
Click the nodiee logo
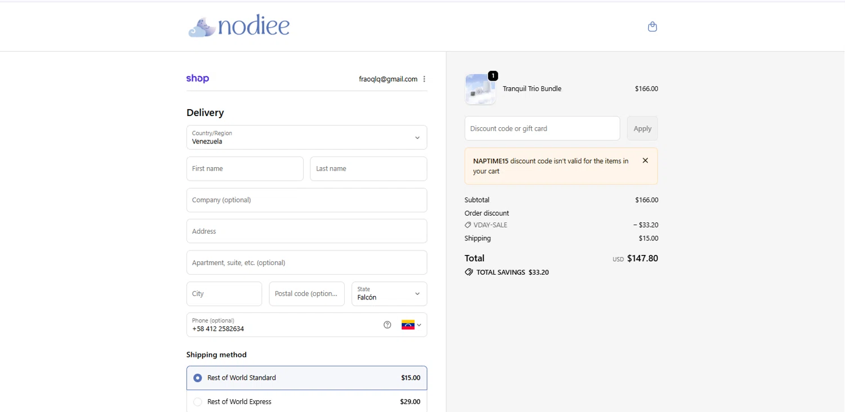tap(239, 26)
